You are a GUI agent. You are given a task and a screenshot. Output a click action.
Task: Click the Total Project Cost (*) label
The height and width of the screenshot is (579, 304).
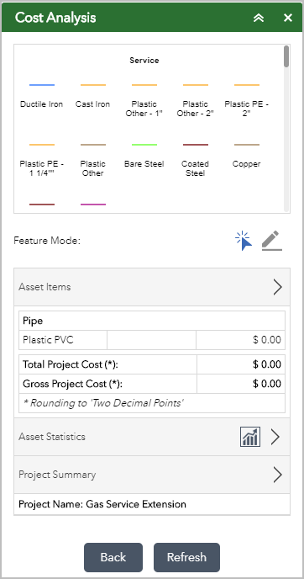(70, 364)
